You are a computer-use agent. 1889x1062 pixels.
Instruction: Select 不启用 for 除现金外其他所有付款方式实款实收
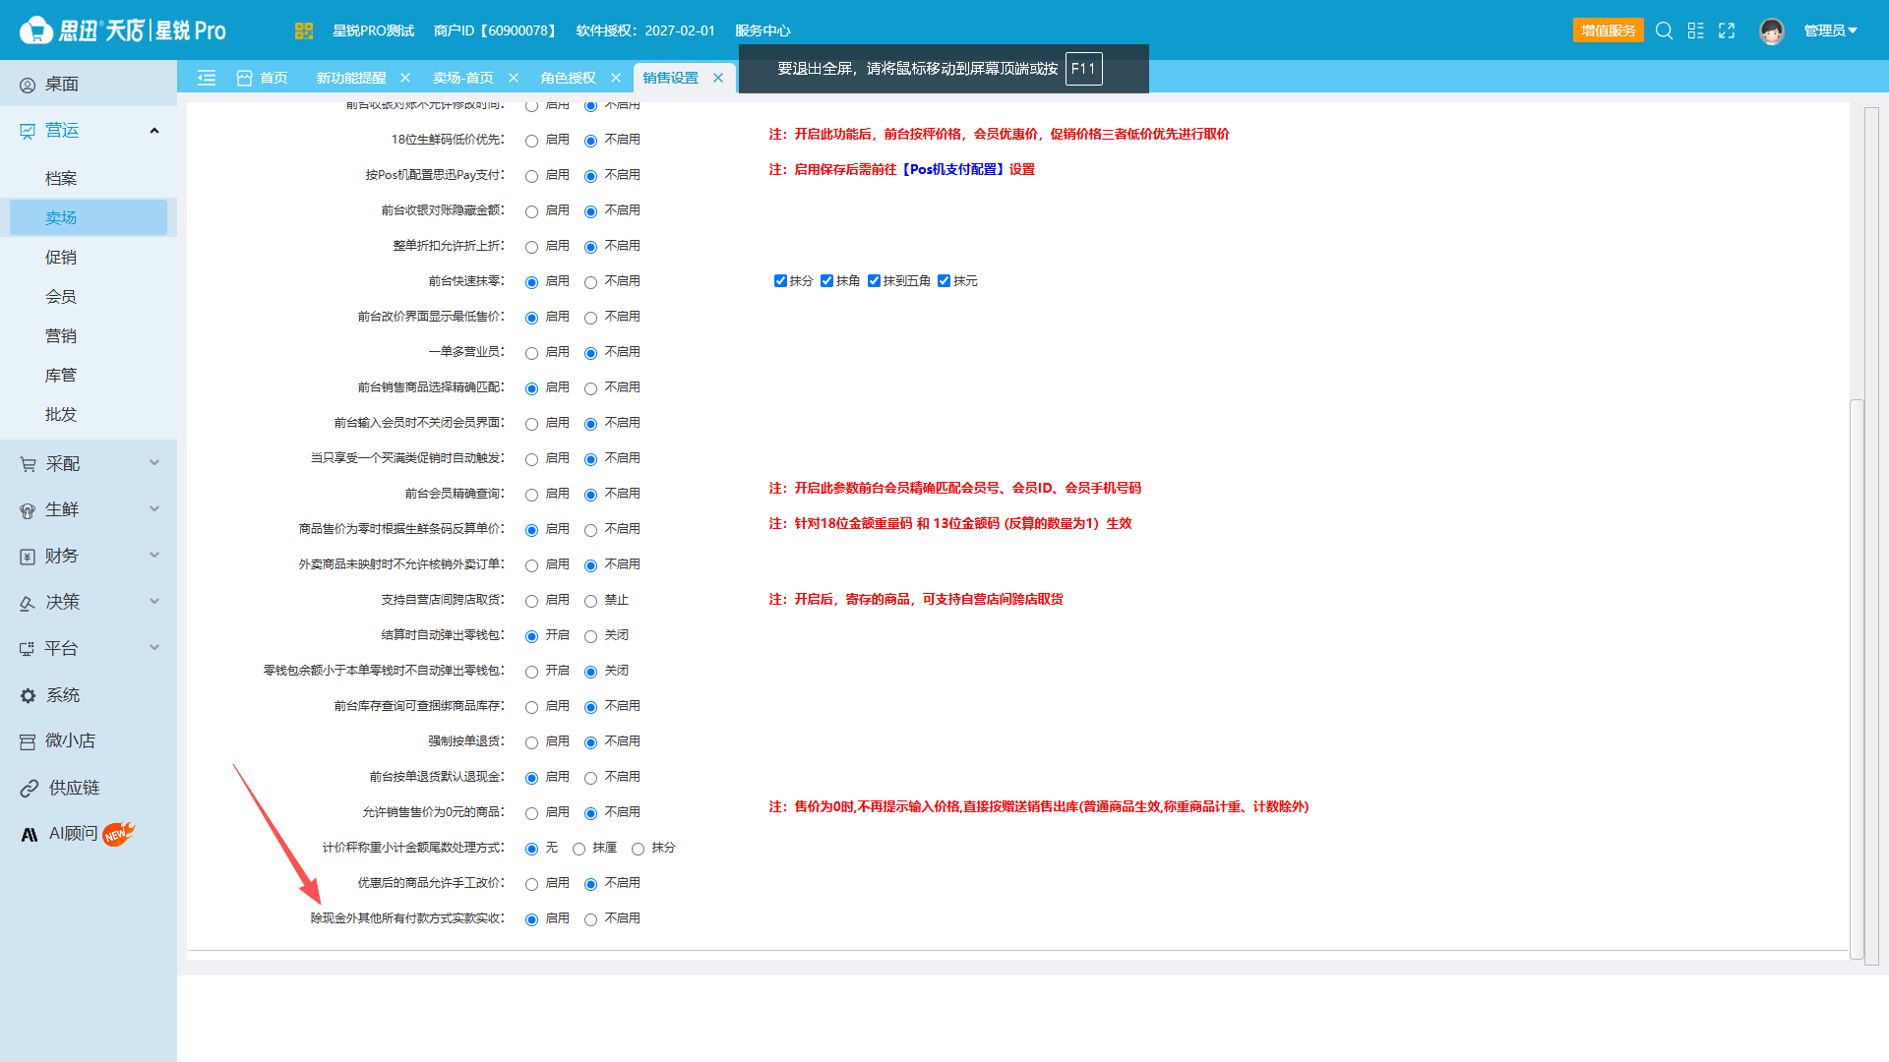point(590,919)
